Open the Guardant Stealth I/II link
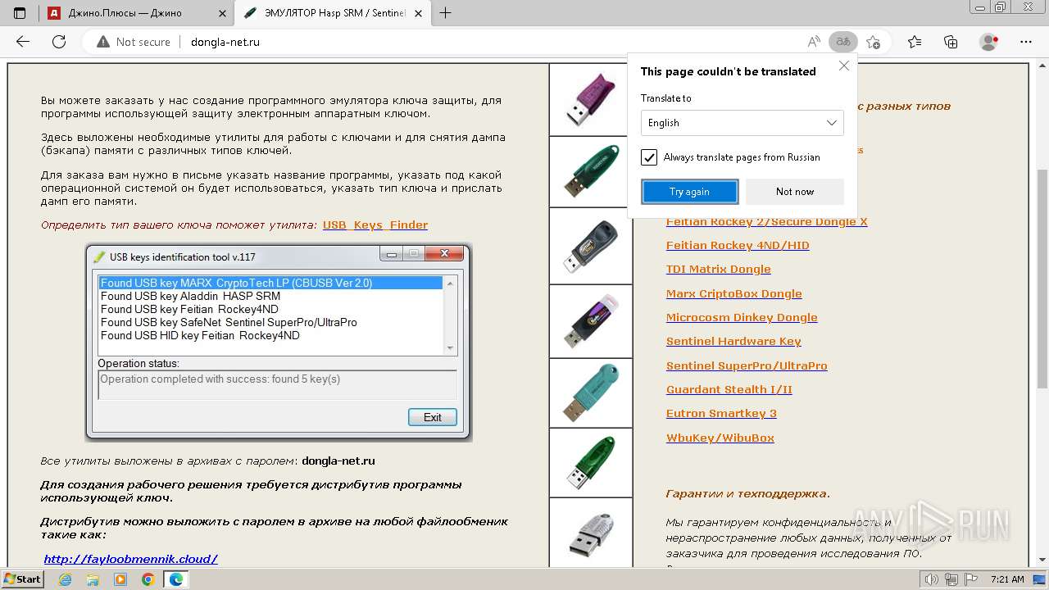Viewport: 1049px width, 590px height. pos(729,389)
